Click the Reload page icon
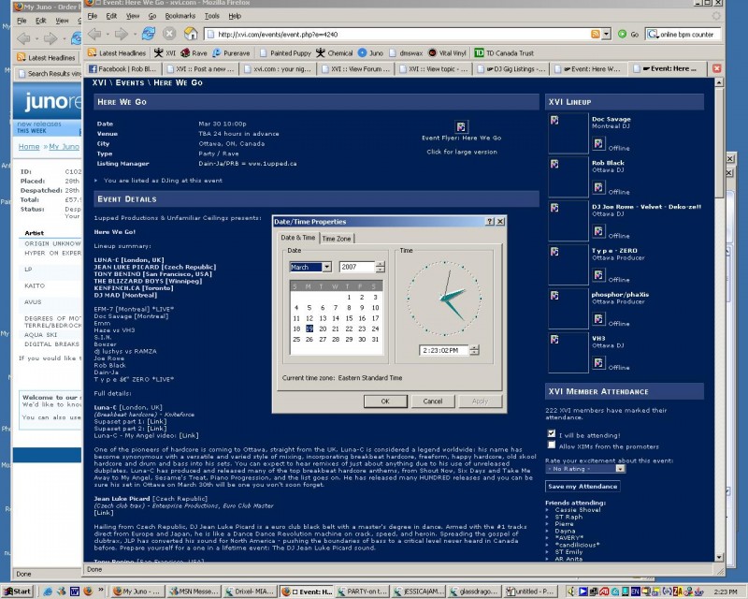The height and width of the screenshot is (599, 748). pyautogui.click(x=148, y=34)
